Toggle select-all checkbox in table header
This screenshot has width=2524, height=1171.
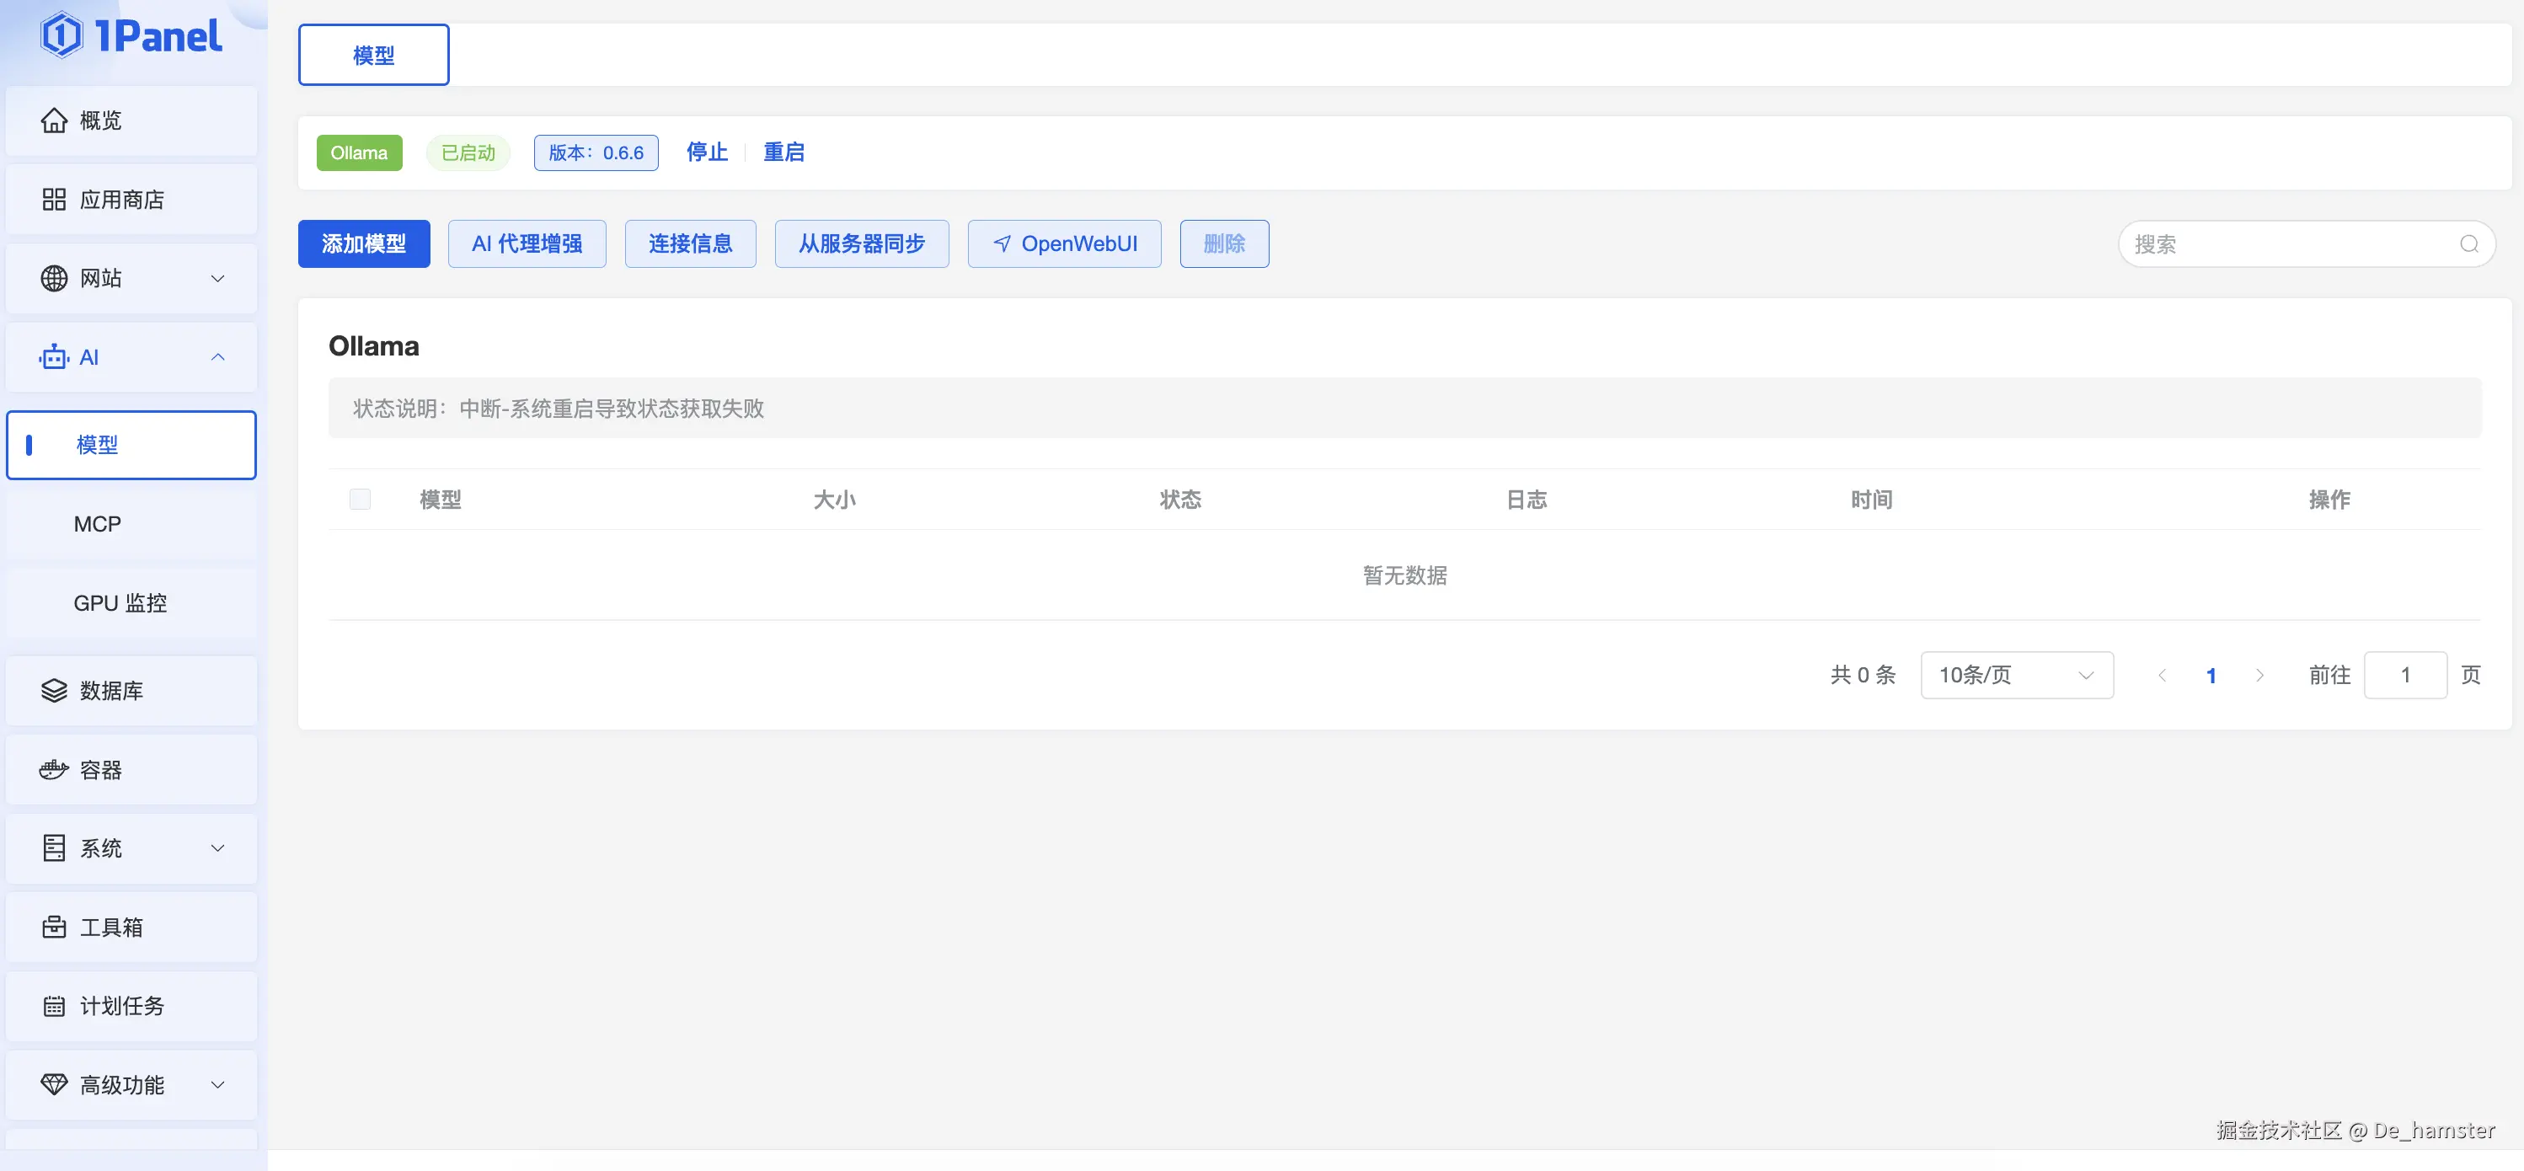point(361,500)
